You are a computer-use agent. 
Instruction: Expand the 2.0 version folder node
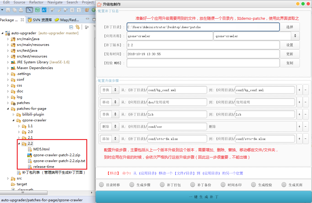tap(19, 132)
